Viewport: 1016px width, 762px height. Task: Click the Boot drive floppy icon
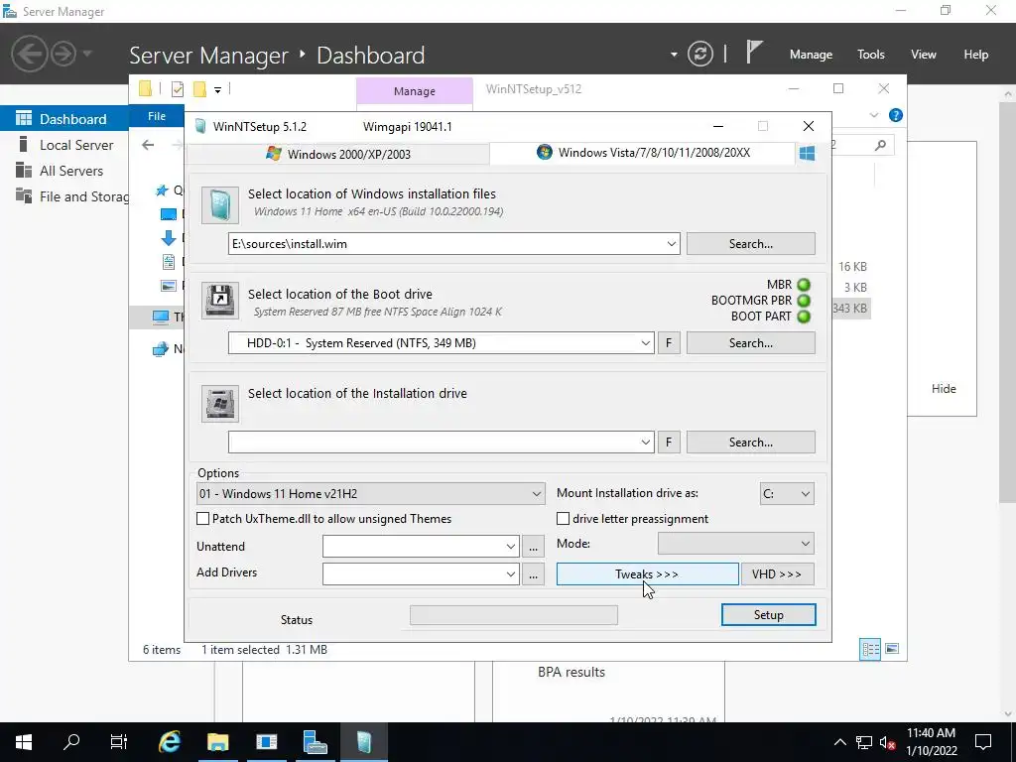click(219, 300)
